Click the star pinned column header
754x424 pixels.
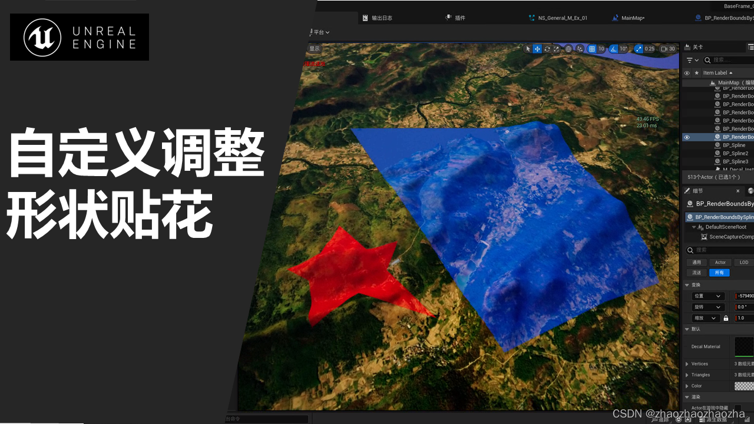point(697,73)
